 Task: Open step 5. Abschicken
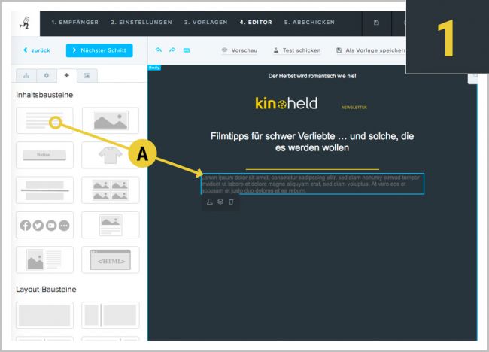tap(309, 23)
